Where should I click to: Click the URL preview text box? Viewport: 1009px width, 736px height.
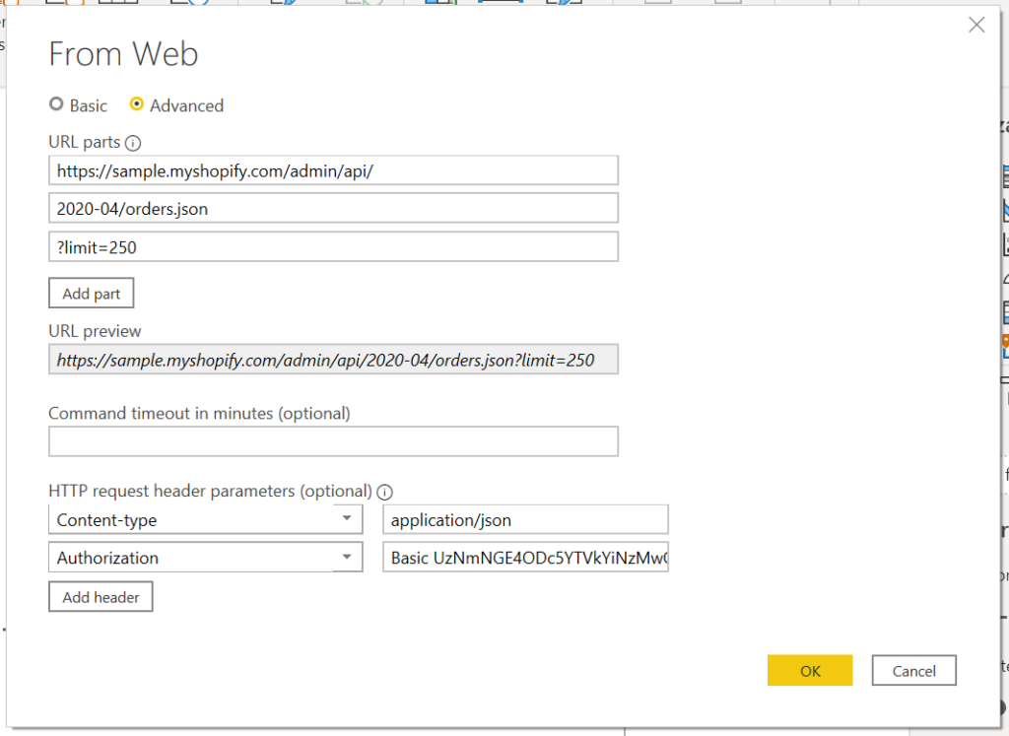coord(333,359)
